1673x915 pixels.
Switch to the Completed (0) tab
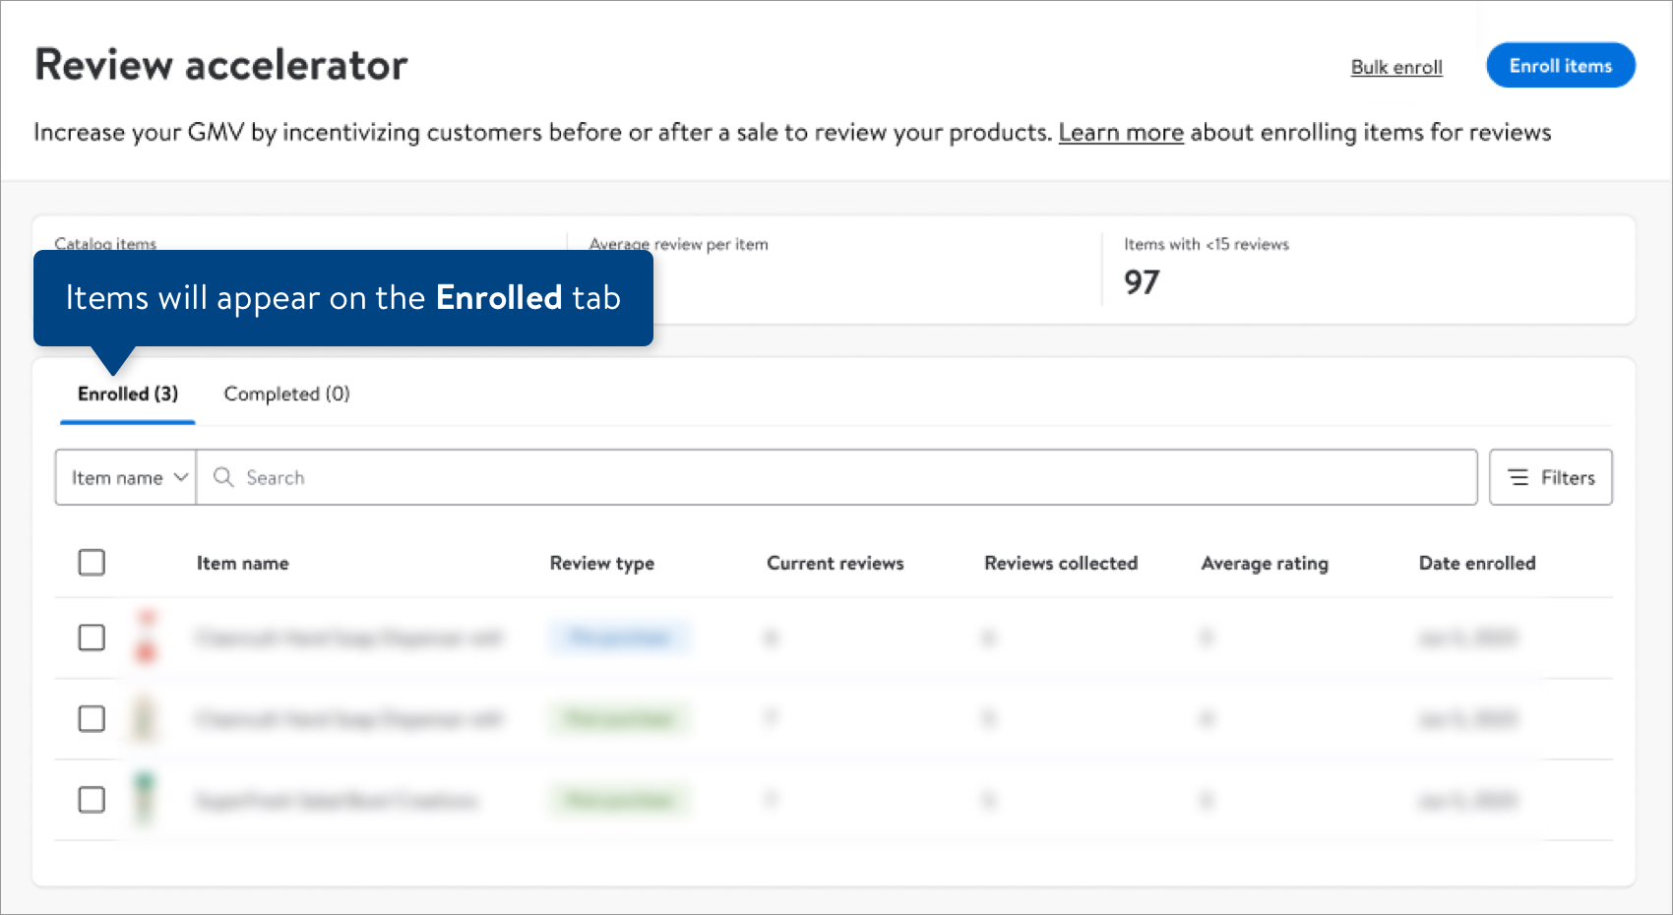(285, 394)
